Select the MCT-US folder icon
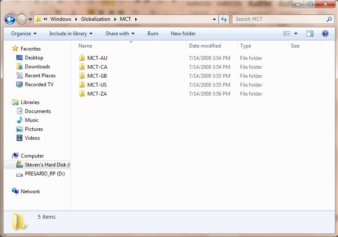 82,85
